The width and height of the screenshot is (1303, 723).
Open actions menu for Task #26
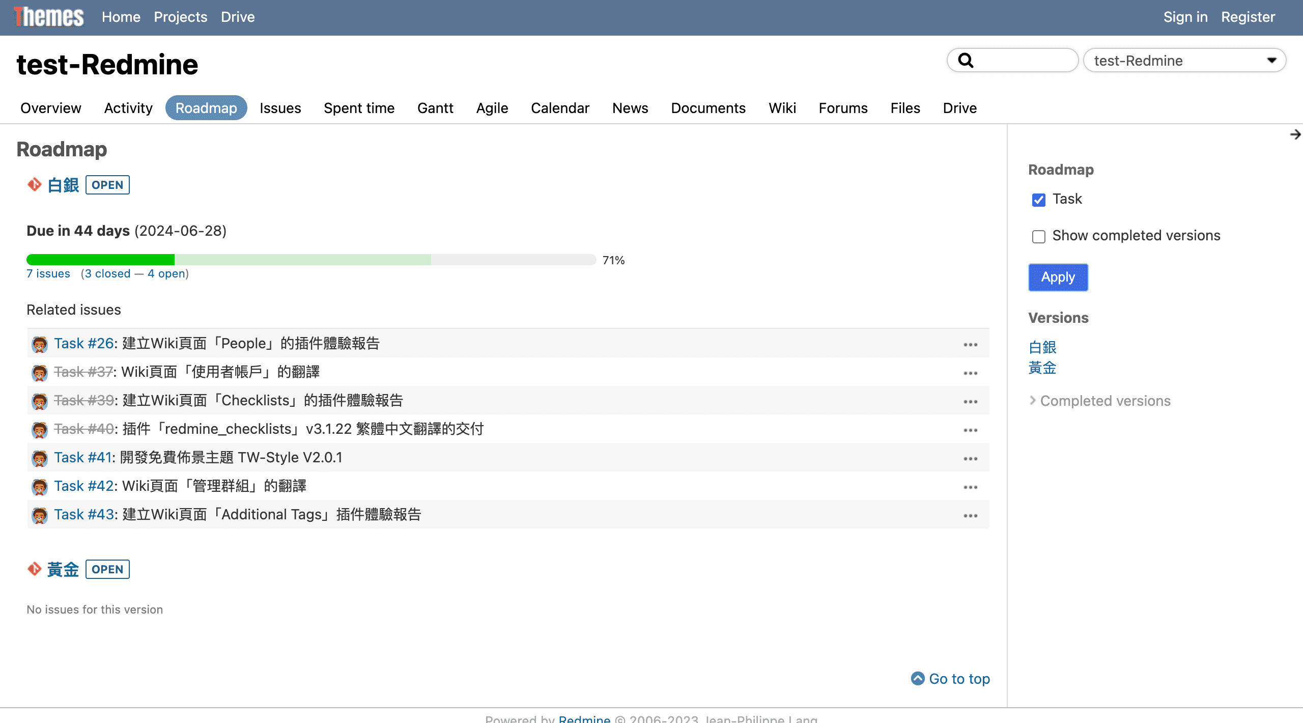(x=970, y=345)
